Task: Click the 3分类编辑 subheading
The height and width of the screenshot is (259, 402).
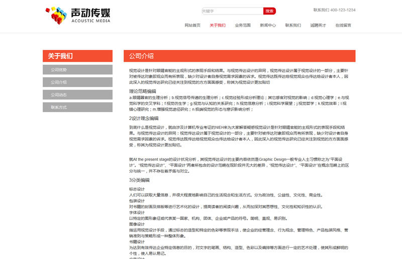Action: [139, 180]
